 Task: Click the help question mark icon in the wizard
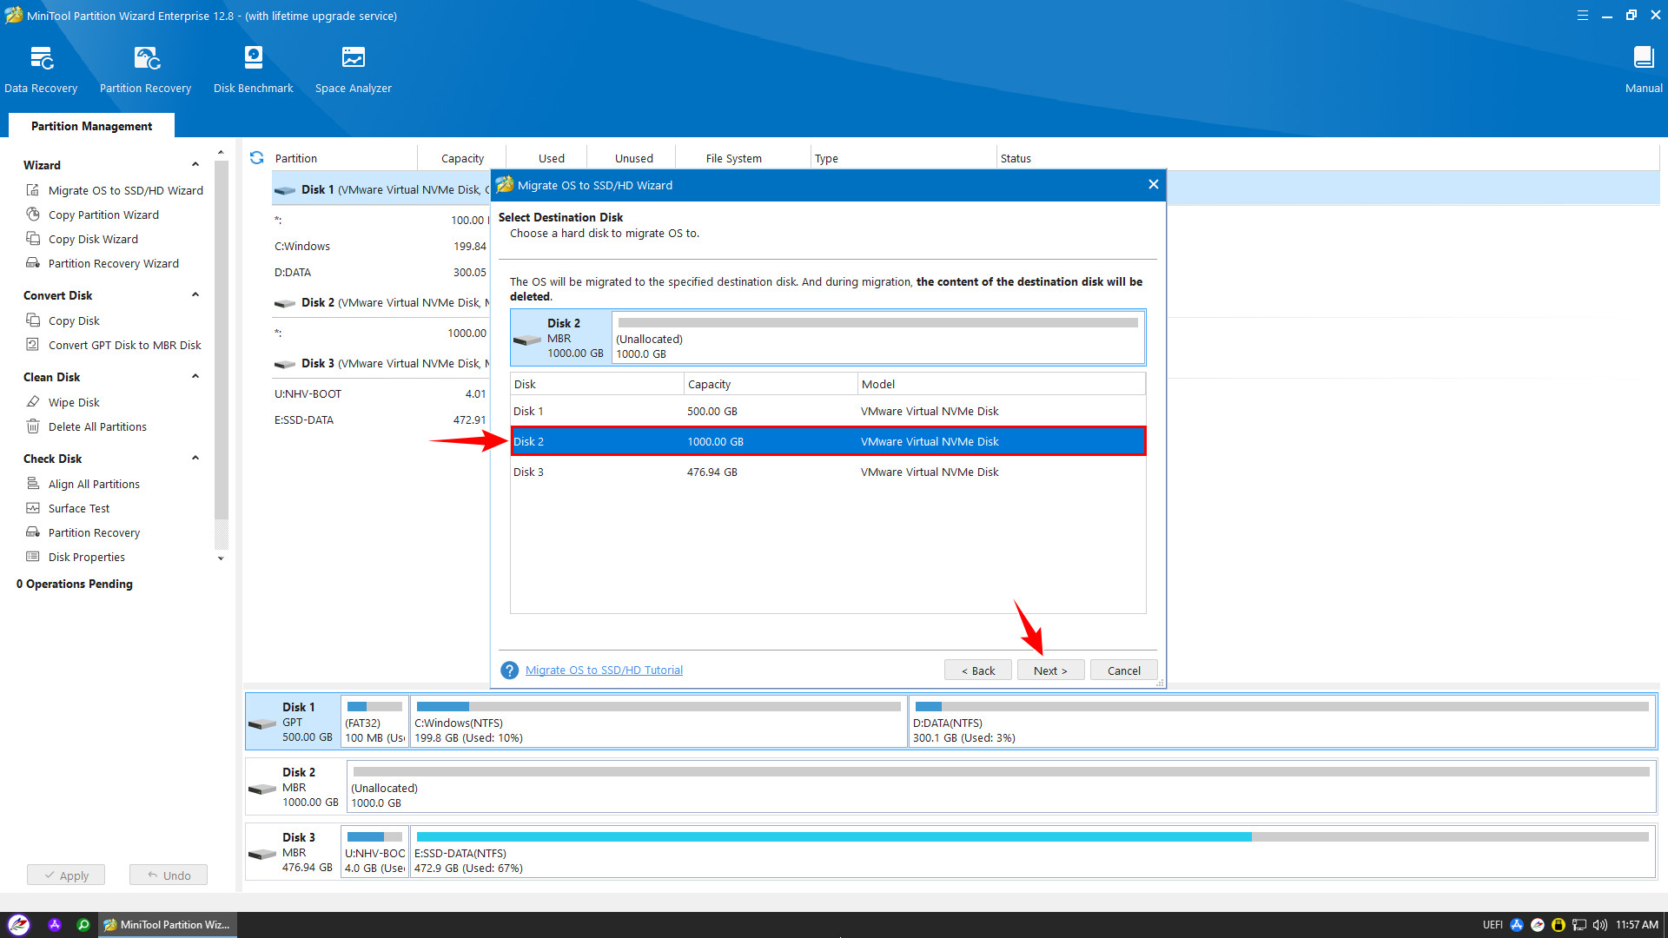coord(509,670)
